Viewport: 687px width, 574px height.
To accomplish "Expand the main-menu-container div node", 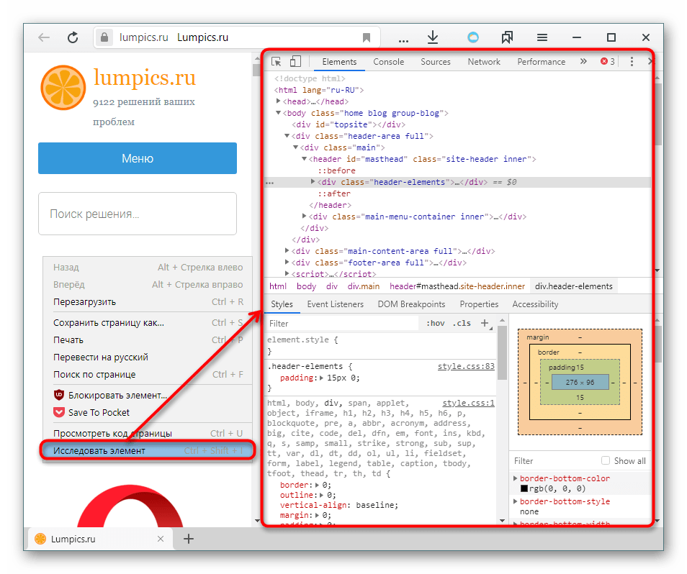I will point(305,217).
